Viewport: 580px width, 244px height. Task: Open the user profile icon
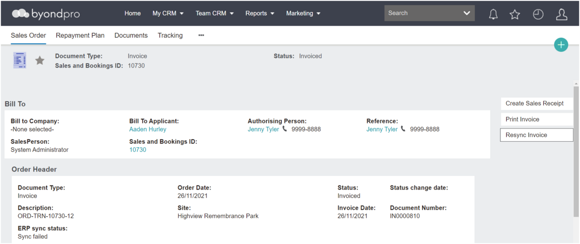click(561, 14)
